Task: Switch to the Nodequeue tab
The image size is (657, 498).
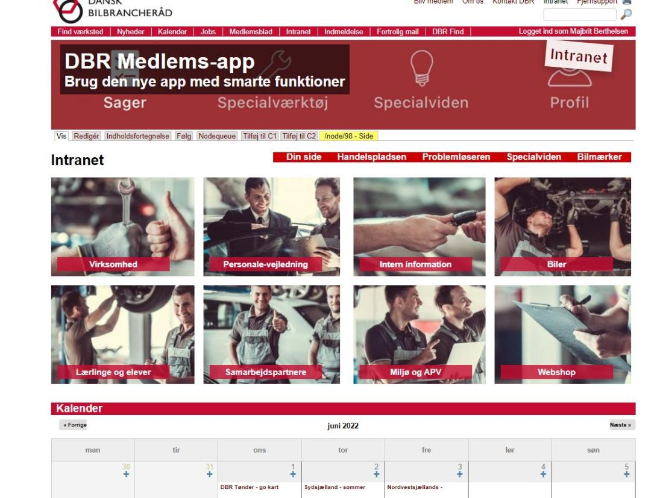Action: pos(218,136)
